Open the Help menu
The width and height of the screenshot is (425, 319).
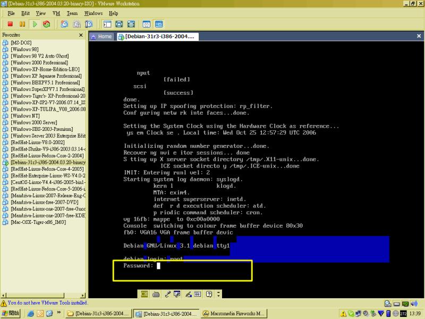[113, 13]
